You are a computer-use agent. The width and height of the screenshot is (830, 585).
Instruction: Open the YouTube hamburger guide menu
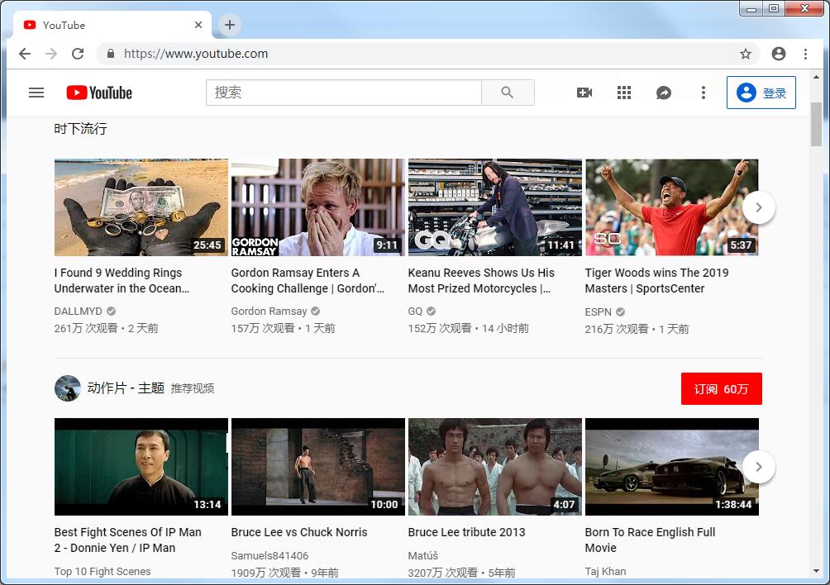[x=36, y=93]
